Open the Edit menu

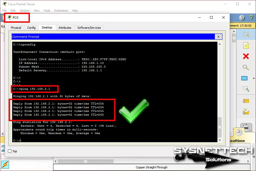(x=13, y=11)
